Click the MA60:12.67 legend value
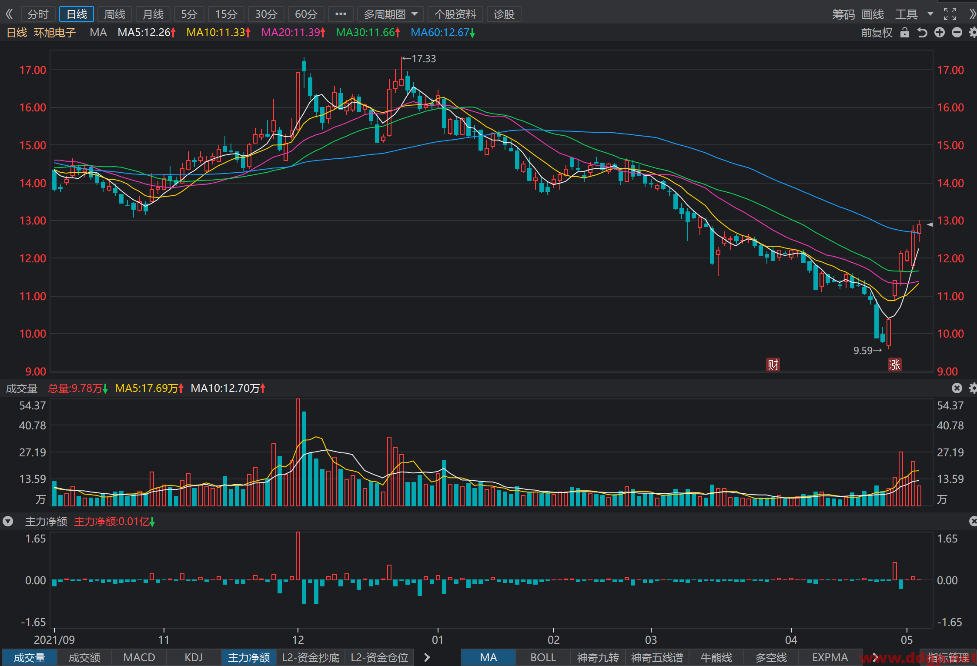 tap(443, 33)
